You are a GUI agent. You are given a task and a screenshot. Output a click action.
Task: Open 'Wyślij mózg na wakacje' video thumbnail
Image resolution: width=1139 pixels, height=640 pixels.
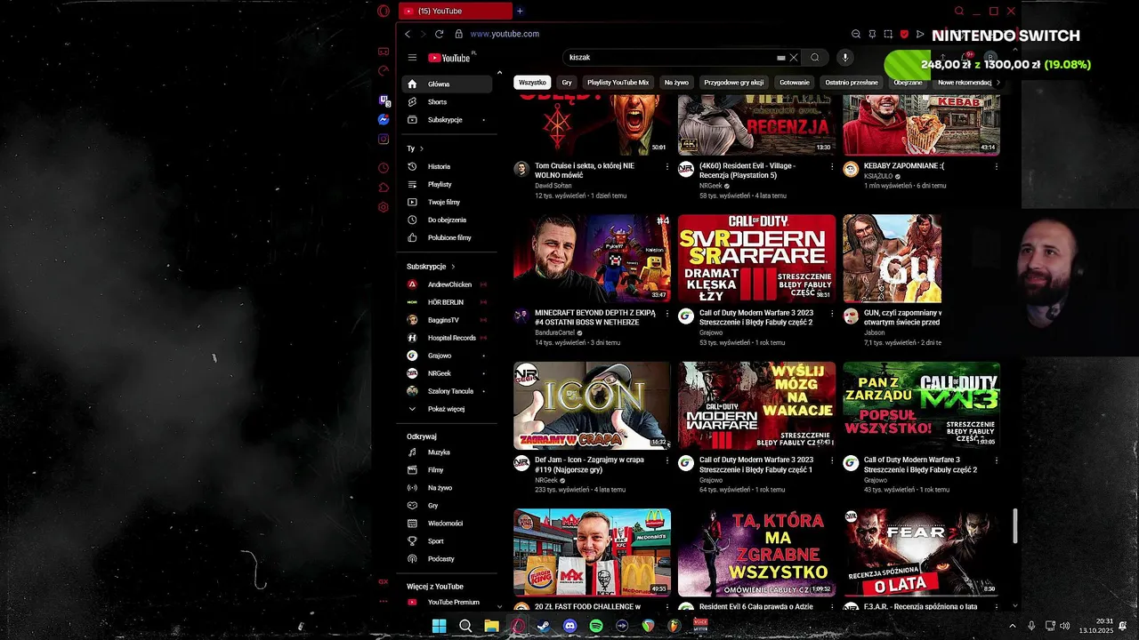(x=756, y=405)
